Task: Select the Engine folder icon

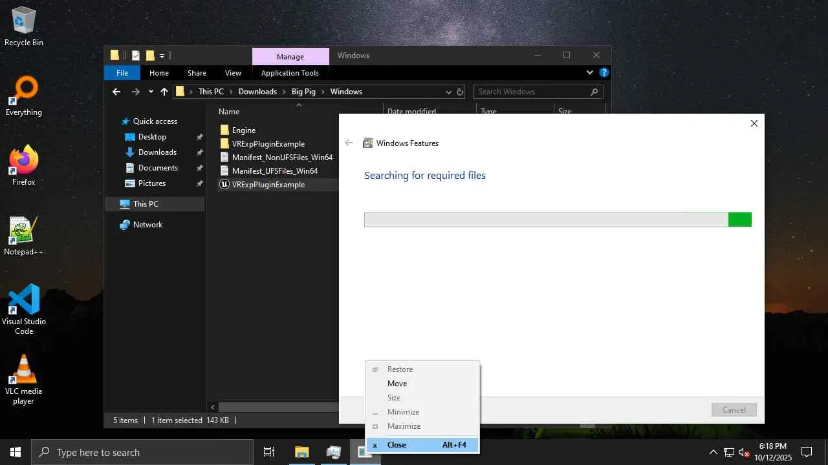Action: pos(224,130)
